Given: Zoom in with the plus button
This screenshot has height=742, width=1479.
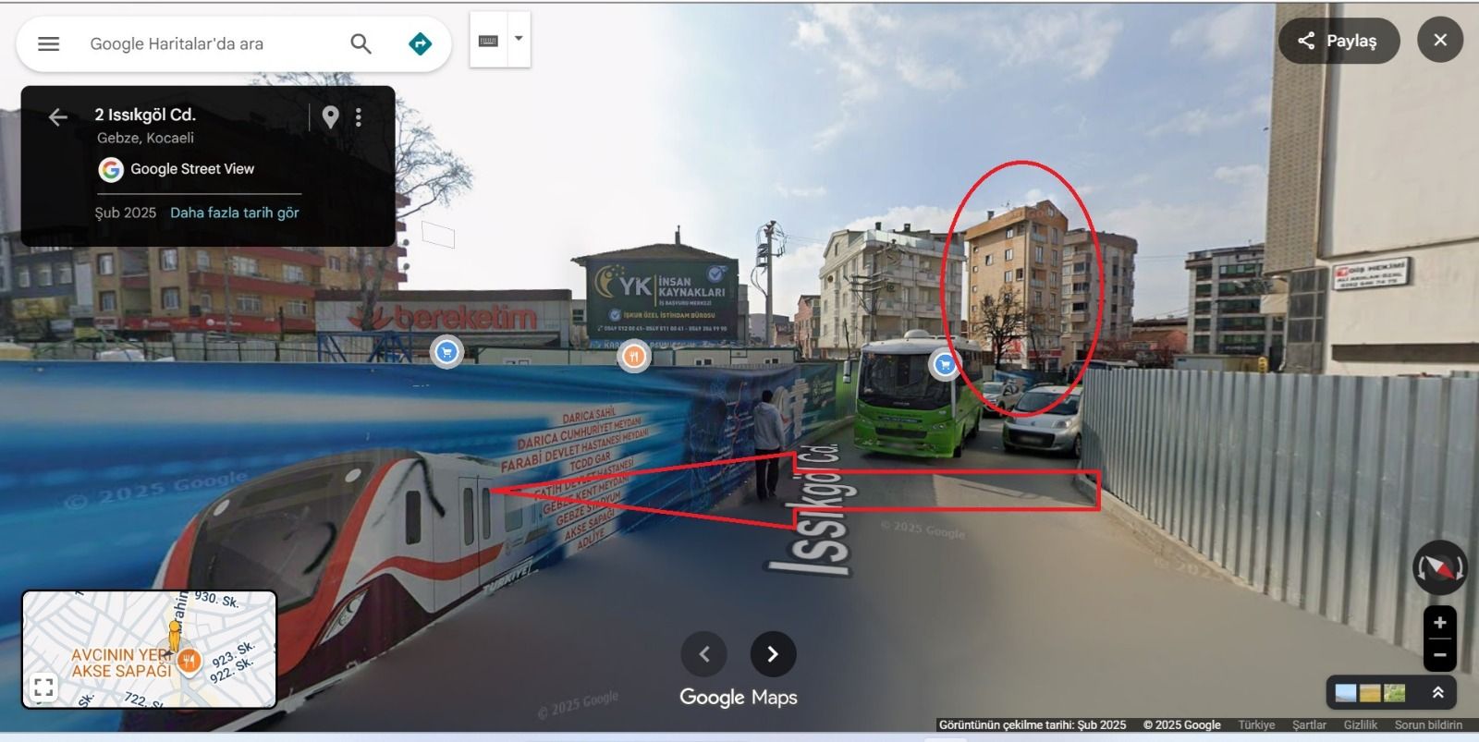Looking at the screenshot, I should pos(1439,623).
